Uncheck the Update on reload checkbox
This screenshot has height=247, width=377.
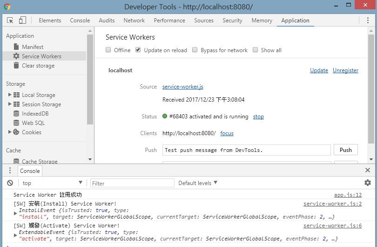click(138, 50)
